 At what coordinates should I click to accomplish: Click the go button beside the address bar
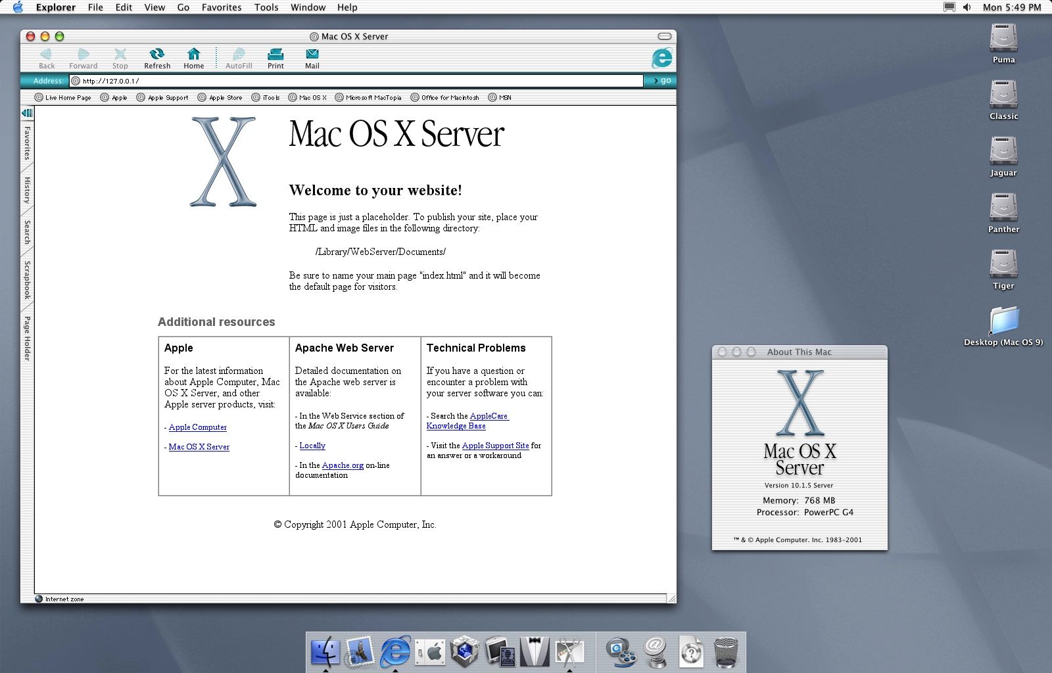pos(661,80)
